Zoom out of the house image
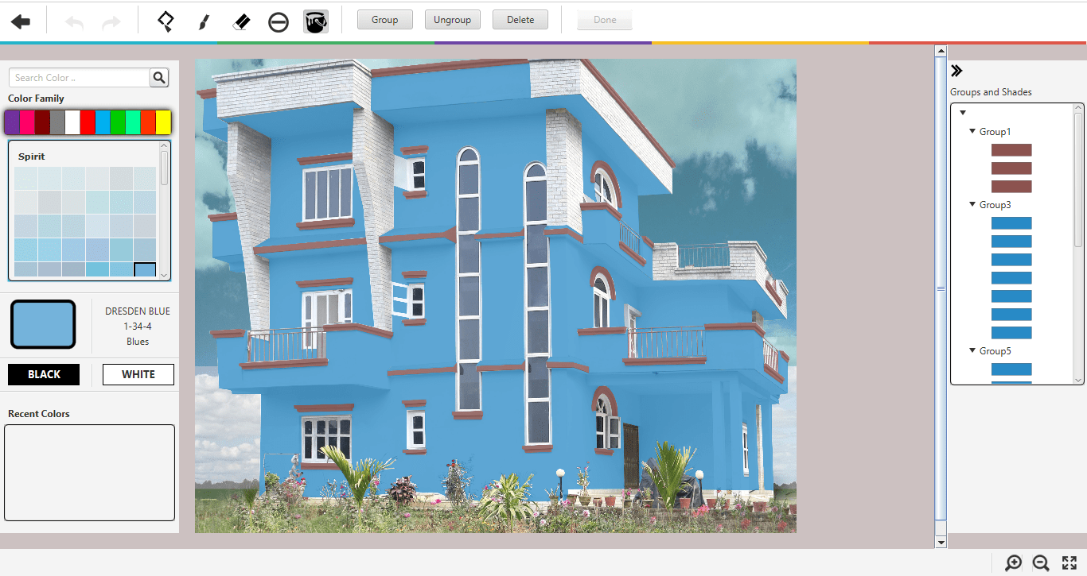This screenshot has height=576, width=1087. [1041, 563]
